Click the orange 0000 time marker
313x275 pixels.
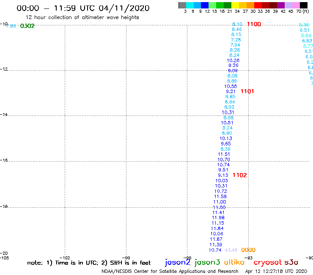[248, 250]
